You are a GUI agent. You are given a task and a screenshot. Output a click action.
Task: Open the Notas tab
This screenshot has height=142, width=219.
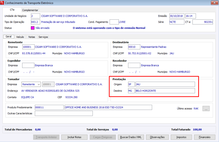click(31, 37)
